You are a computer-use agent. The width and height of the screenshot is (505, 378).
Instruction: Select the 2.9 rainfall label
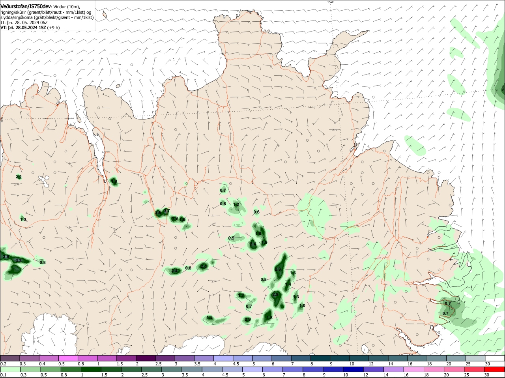pyautogui.click(x=275, y=294)
